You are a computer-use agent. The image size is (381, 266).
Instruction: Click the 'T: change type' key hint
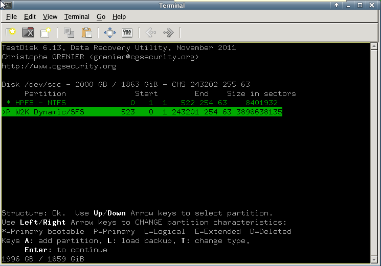coord(215,241)
